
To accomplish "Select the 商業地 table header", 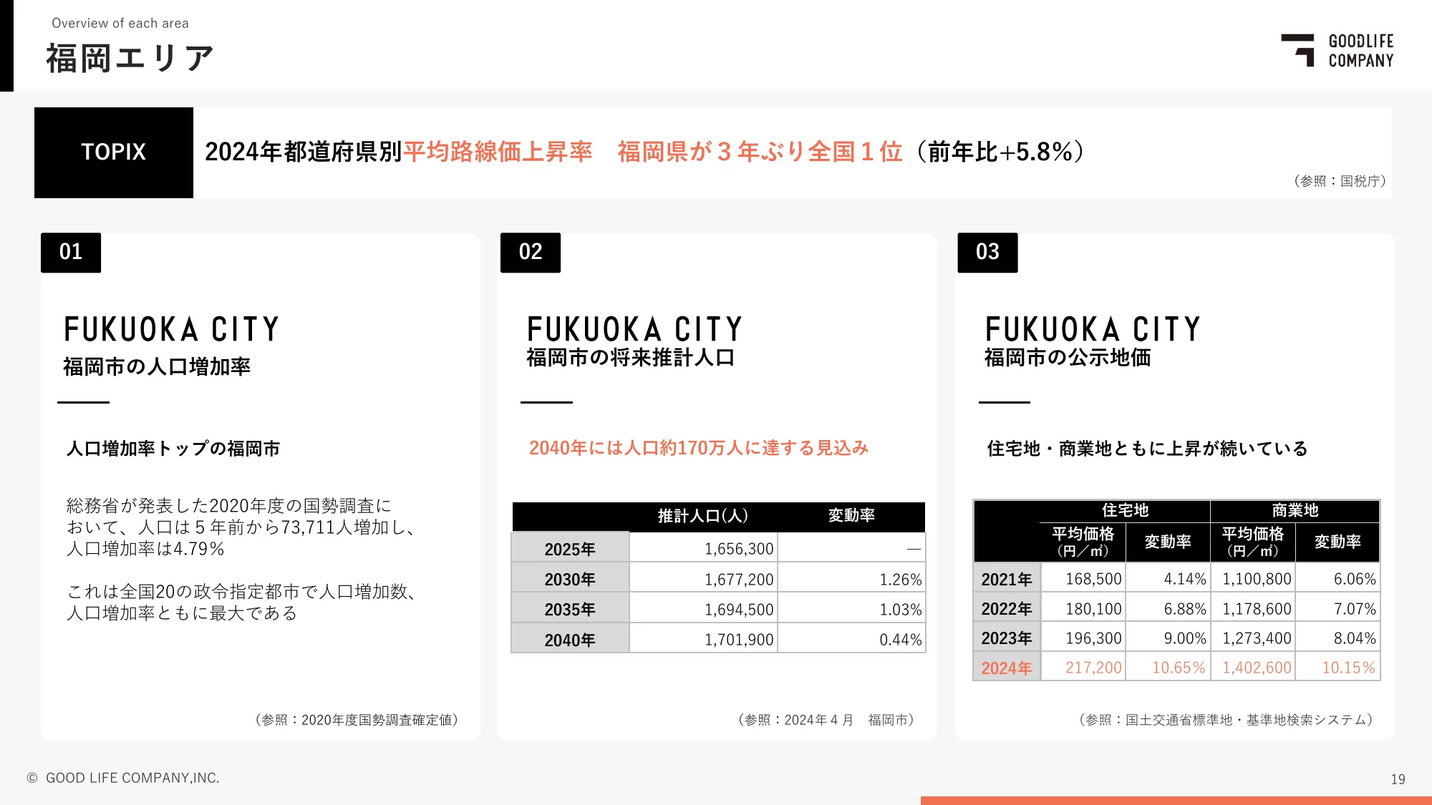I will coord(1295,510).
